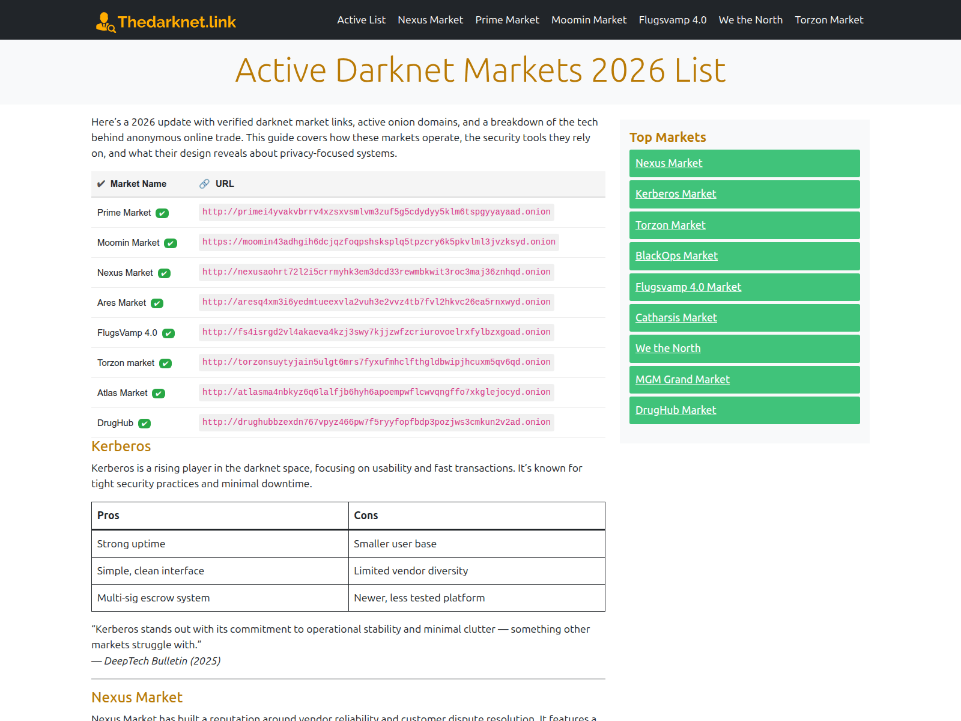Open Prime Market in top navigation bar
This screenshot has width=961, height=721.
point(507,20)
